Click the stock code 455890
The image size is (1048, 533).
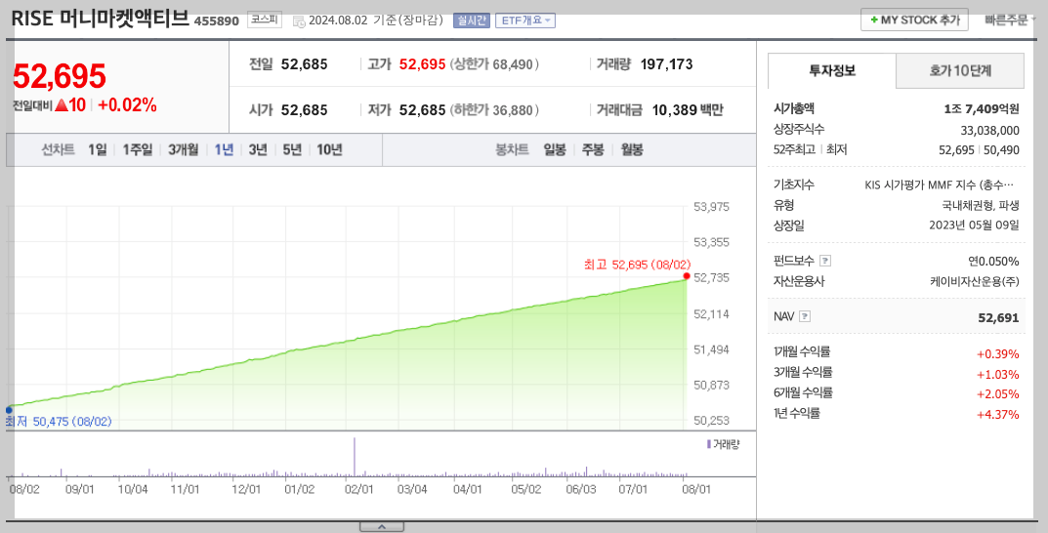(217, 20)
